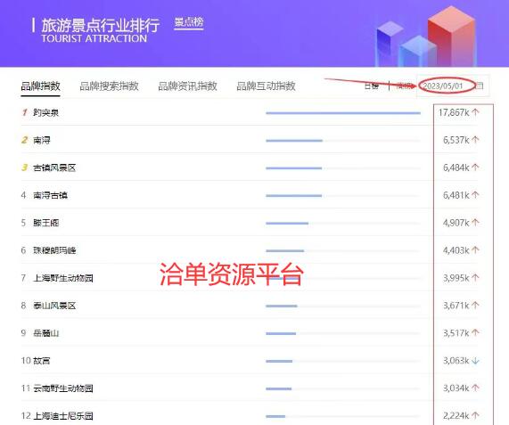Click the up trend arrow for 趵突泉

(475, 112)
